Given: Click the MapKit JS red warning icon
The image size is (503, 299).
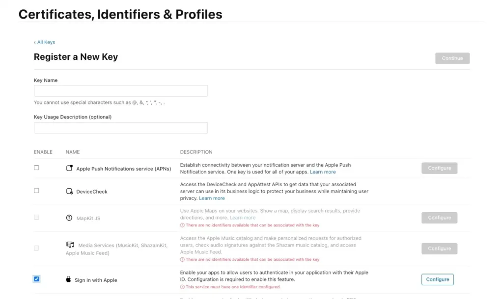Looking at the screenshot, I should click(x=182, y=225).
